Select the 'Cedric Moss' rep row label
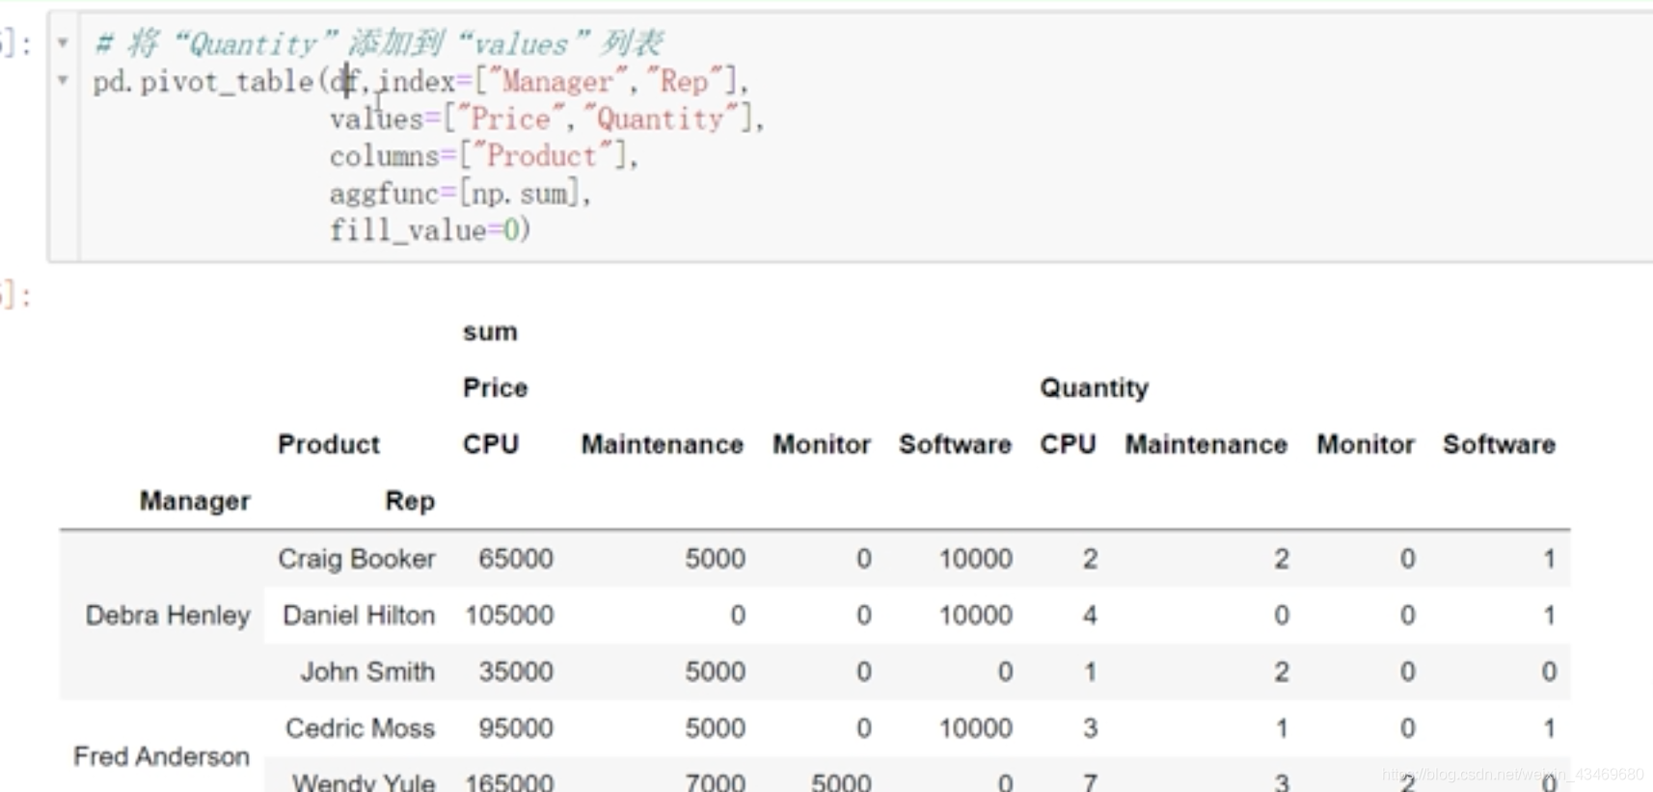Viewport: 1653px width, 792px height. pyautogui.click(x=360, y=728)
